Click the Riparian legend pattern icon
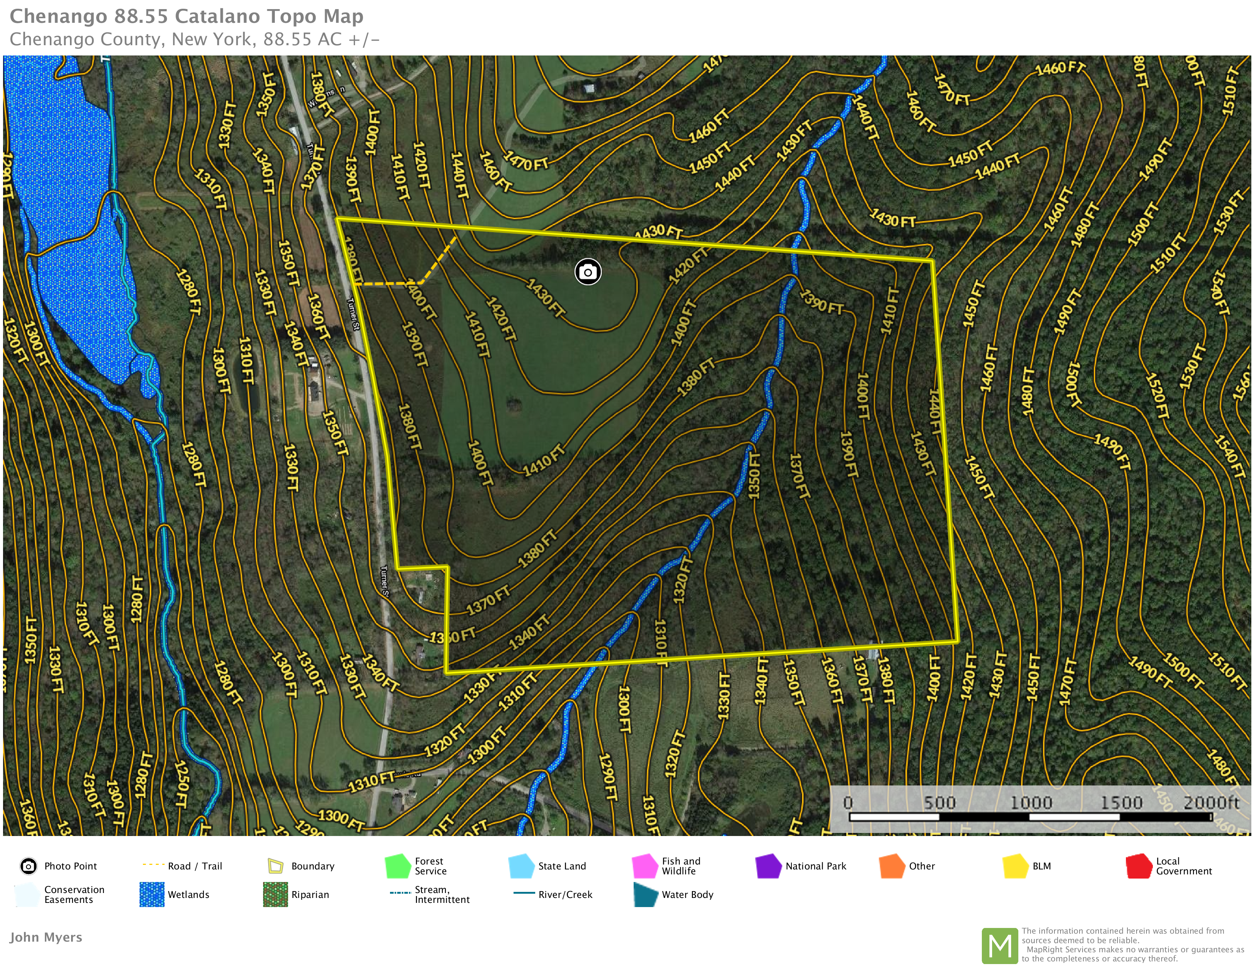The width and height of the screenshot is (1254, 969). [275, 895]
